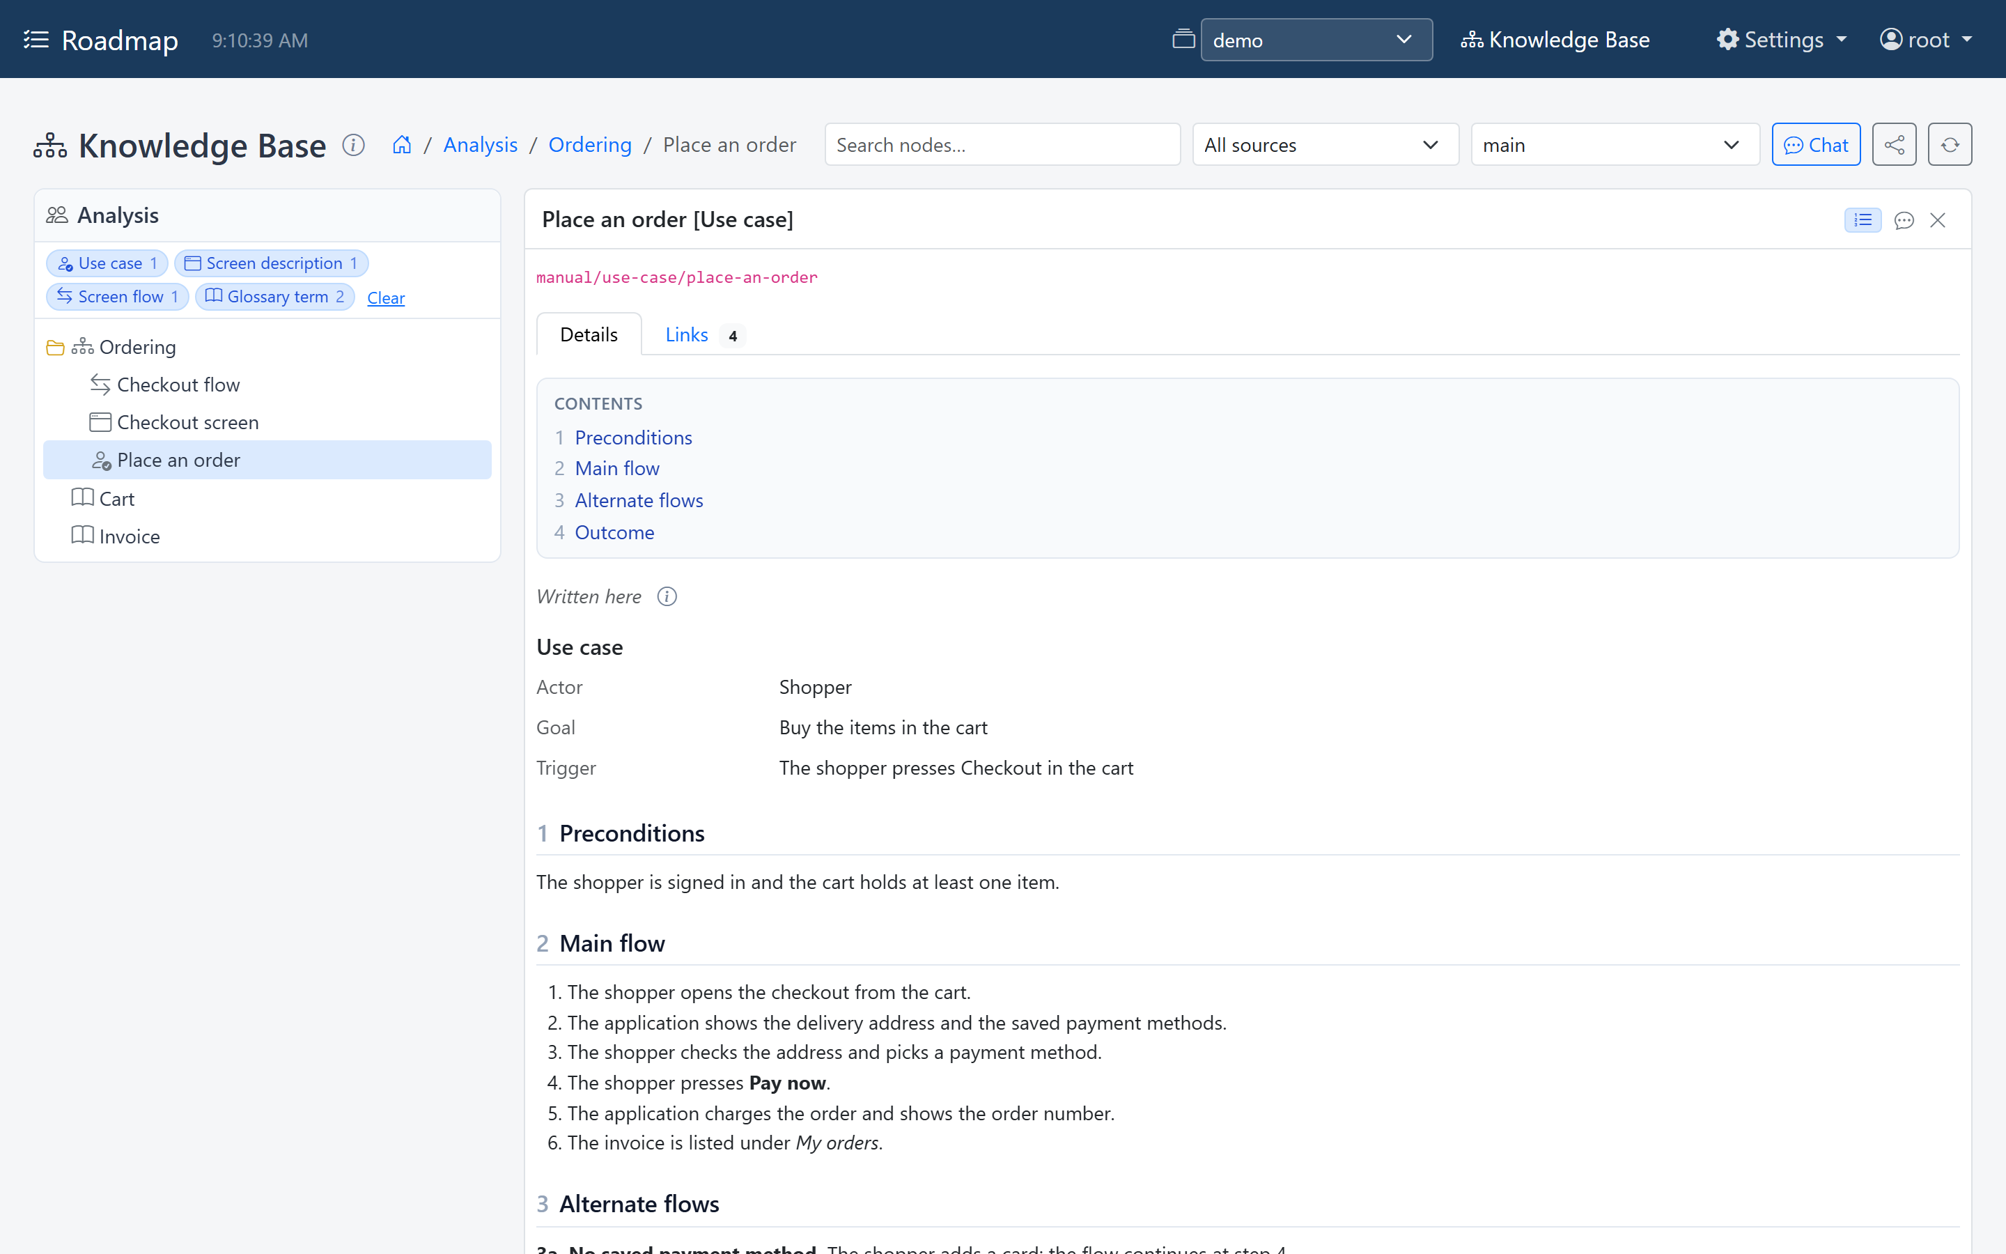Click the project stack icon beside demo
2006x1254 pixels.
coord(1183,39)
